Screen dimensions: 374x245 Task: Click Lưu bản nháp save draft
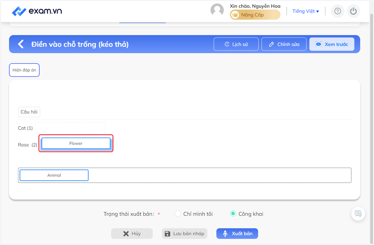click(185, 233)
